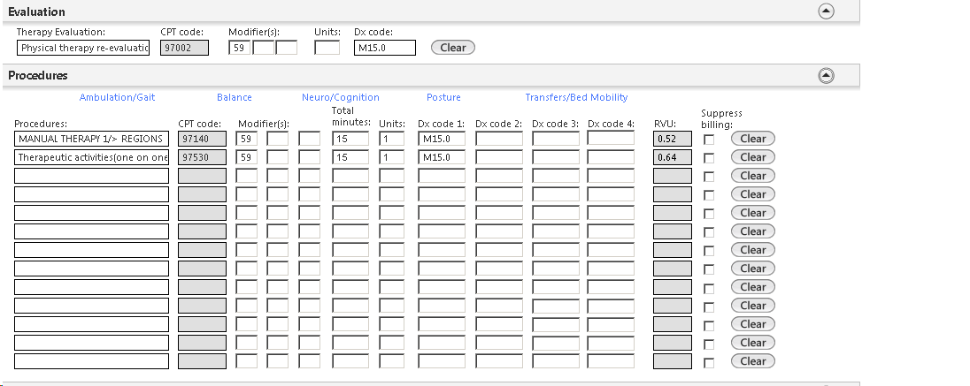Click Total minutes field in Therapeutic activities row

coord(350,157)
